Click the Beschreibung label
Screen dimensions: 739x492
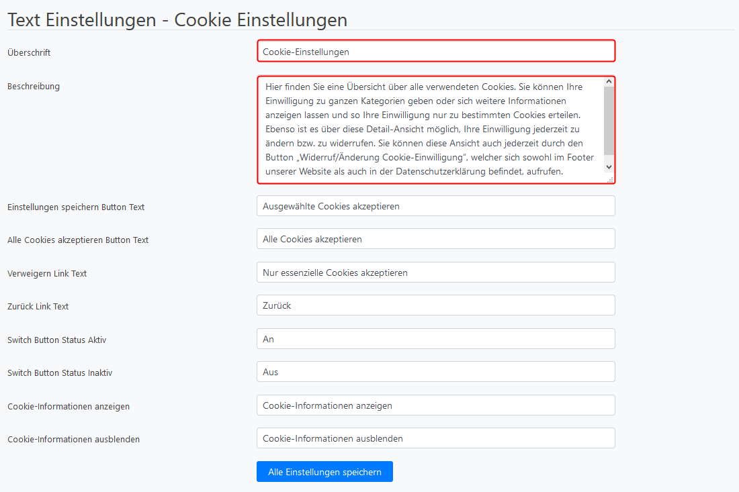point(34,86)
